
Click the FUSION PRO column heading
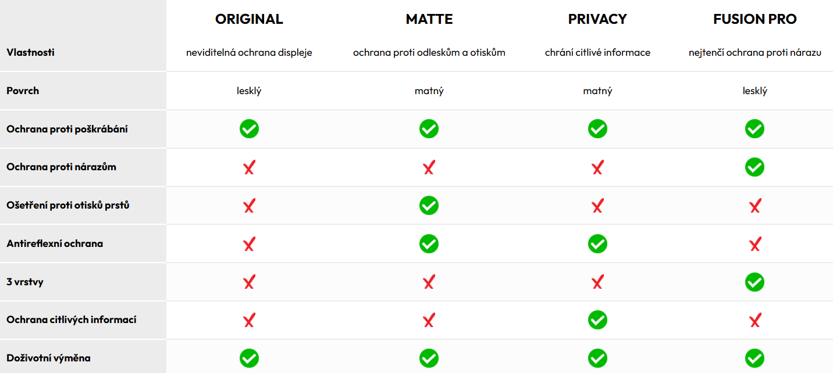click(x=755, y=19)
